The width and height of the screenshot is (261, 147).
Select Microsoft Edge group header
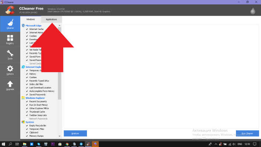click(x=33, y=25)
